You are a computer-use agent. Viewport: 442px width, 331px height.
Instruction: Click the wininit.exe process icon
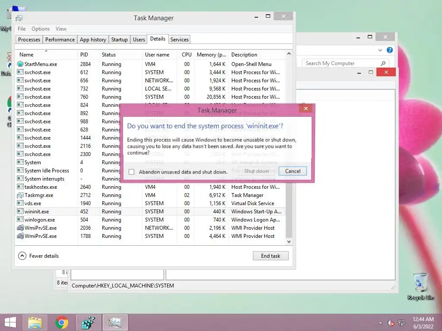click(x=20, y=211)
